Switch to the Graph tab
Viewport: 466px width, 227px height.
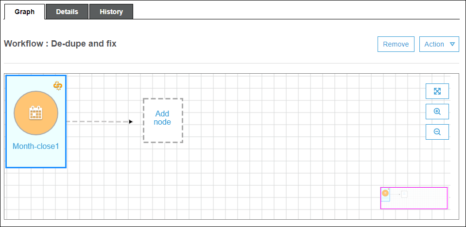point(24,12)
